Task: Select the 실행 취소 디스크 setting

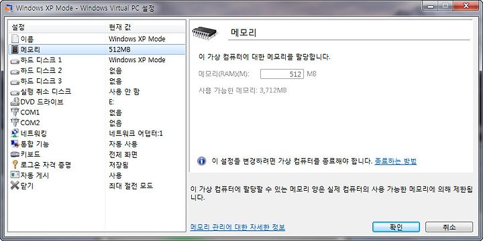Action: [x=97, y=92]
